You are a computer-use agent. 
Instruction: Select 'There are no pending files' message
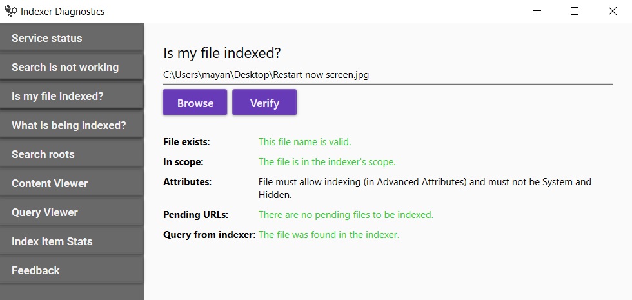coord(346,215)
